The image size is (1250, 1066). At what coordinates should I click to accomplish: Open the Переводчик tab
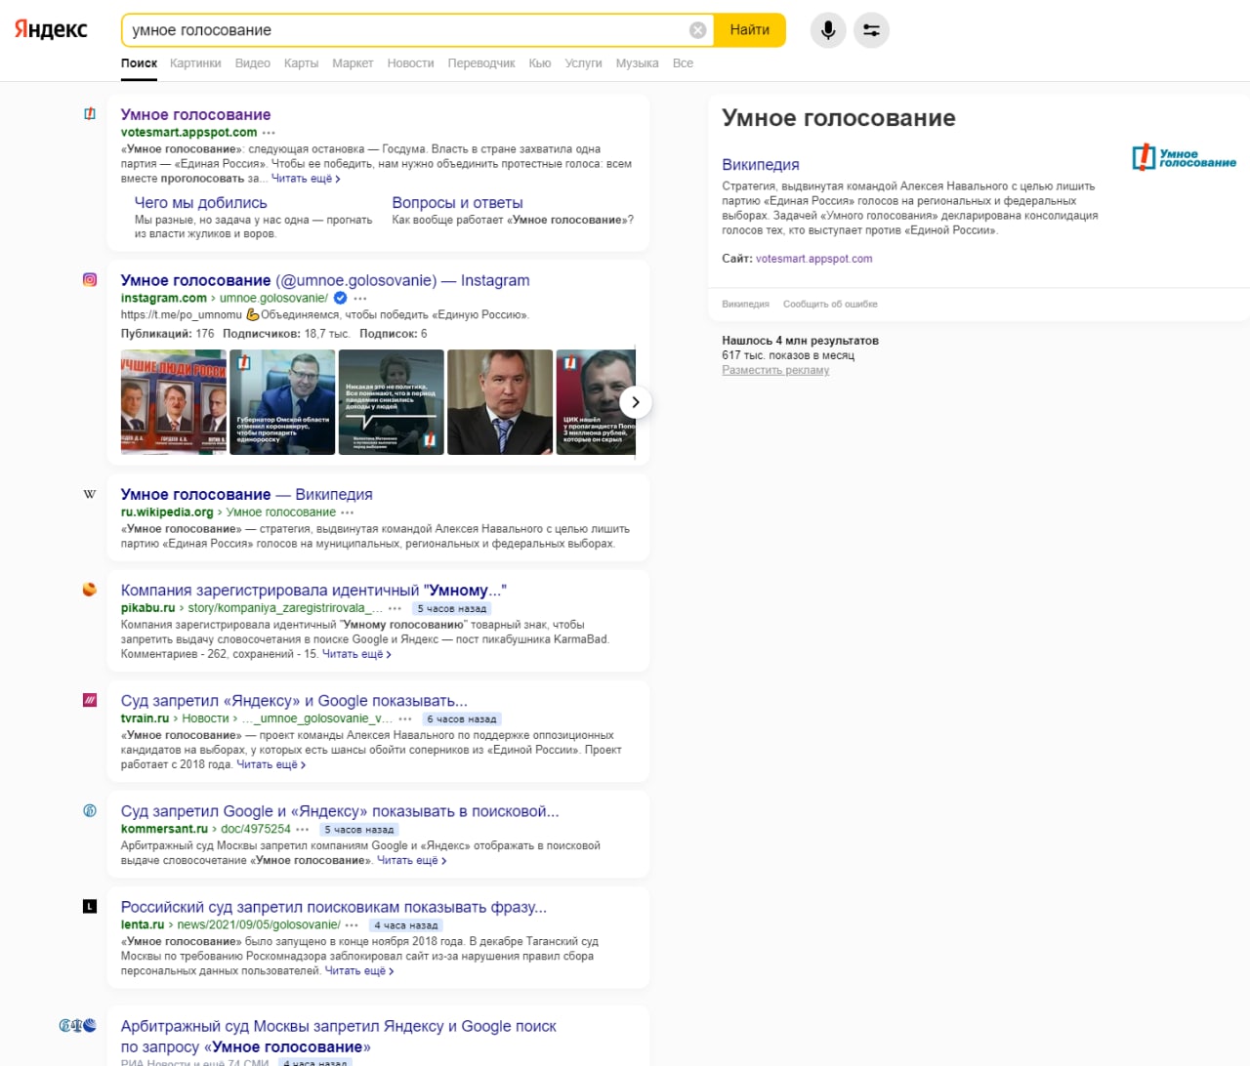point(481,63)
